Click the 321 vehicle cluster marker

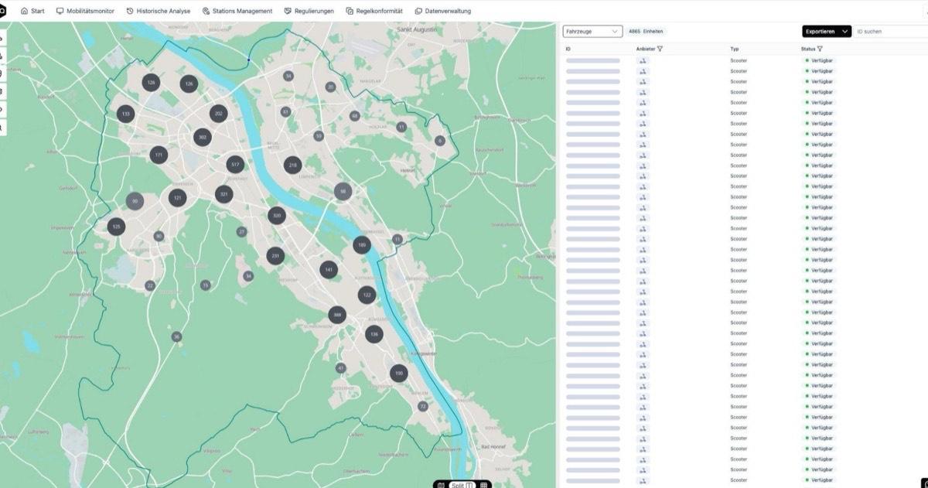click(x=224, y=194)
